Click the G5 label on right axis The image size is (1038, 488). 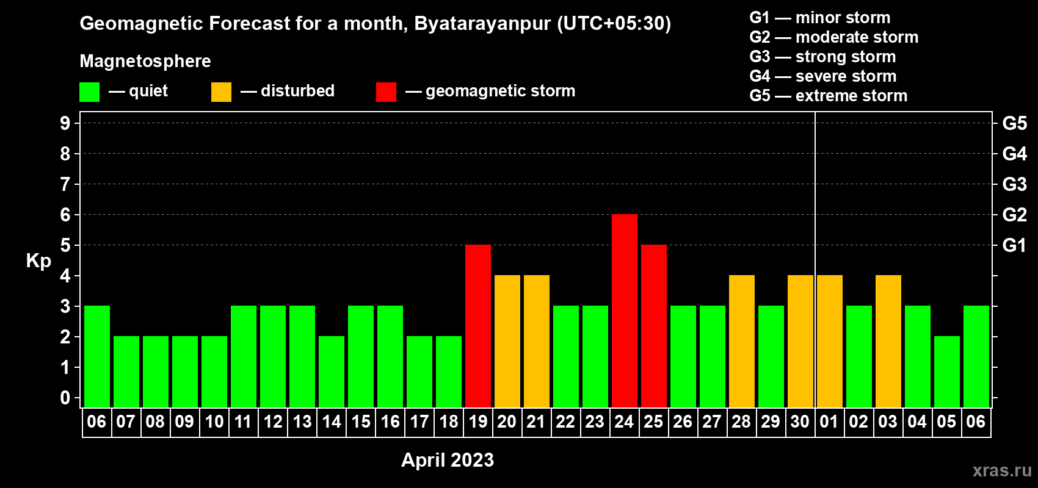pyautogui.click(x=1015, y=123)
